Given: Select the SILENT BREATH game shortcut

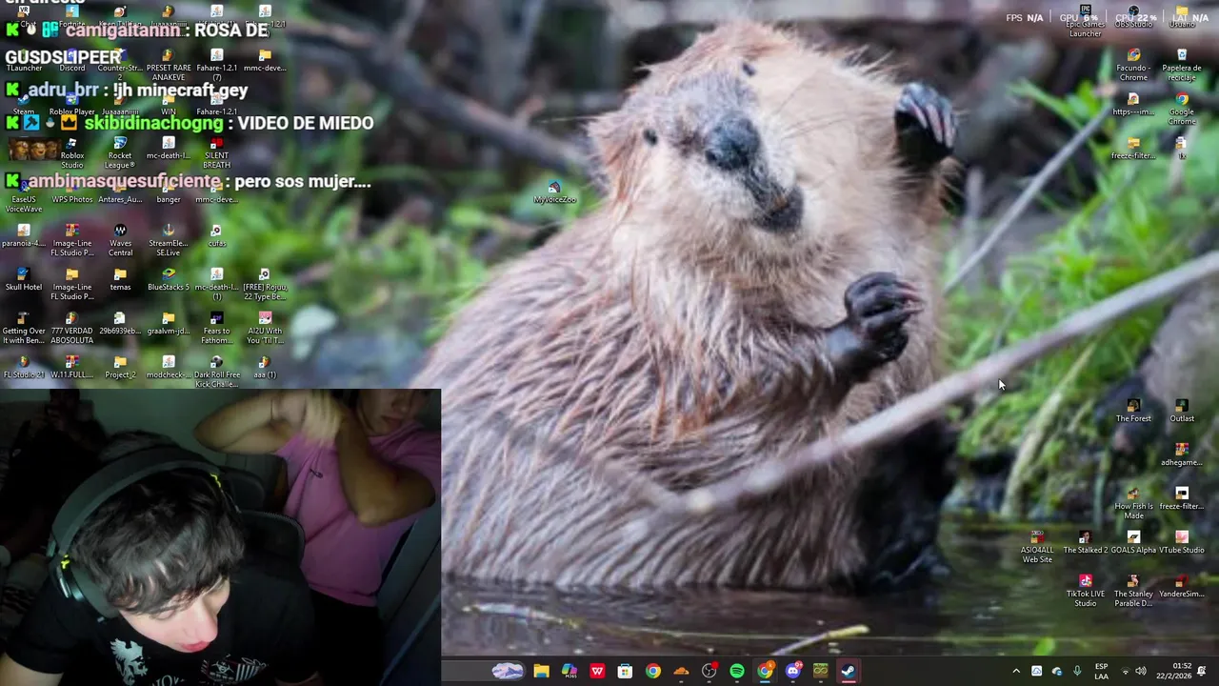Looking at the screenshot, I should [216, 152].
